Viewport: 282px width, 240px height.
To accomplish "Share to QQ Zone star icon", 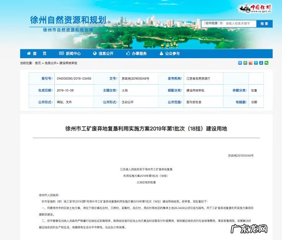I will click(245, 63).
